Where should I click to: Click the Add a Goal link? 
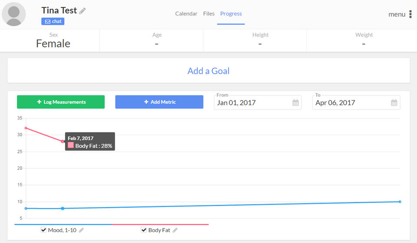[208, 71]
